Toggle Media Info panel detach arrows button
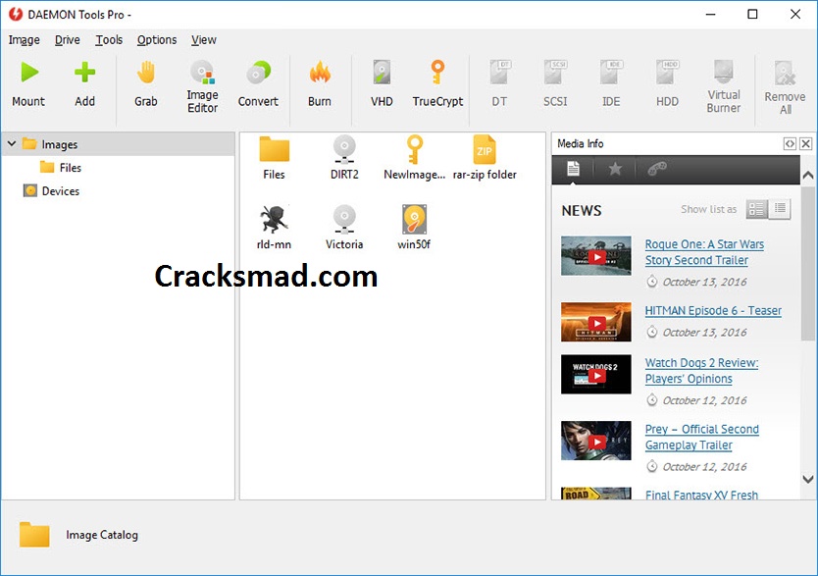Viewport: 818px width, 576px height. (x=790, y=143)
